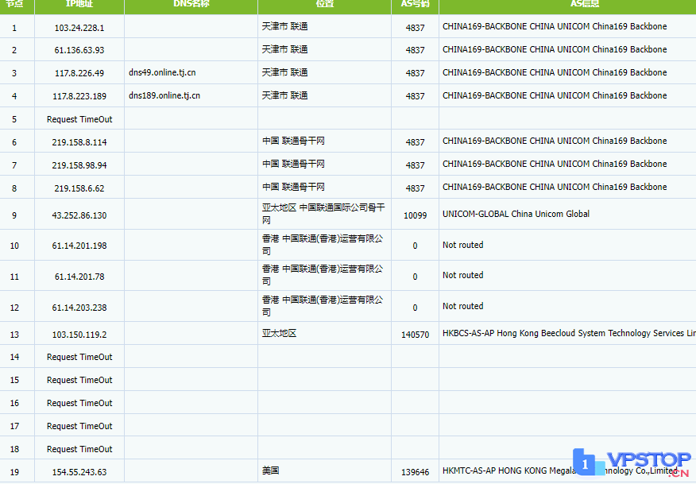Viewport: 696px width, 484px height.
Task: Select AS number 4837 for 219.158.6.62
Action: tap(415, 188)
